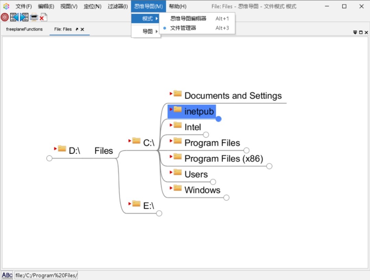Click the red target center-root toolbar icon
Screen dimensions: 370x280
[5, 17]
